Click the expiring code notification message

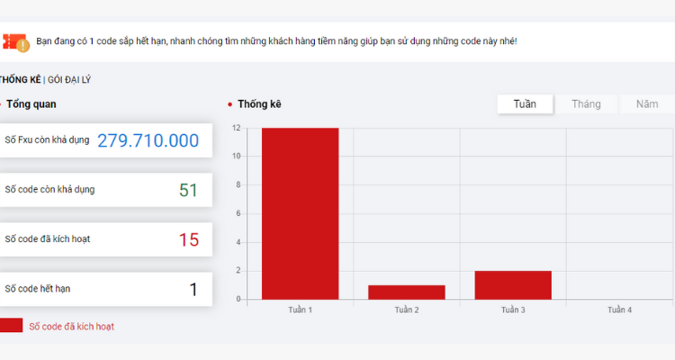(x=276, y=41)
